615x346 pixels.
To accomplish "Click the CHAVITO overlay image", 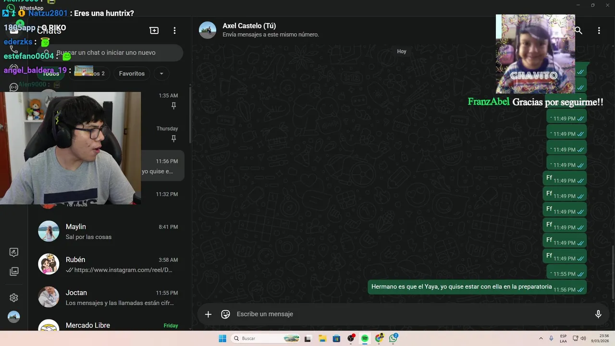I will tap(535, 54).
